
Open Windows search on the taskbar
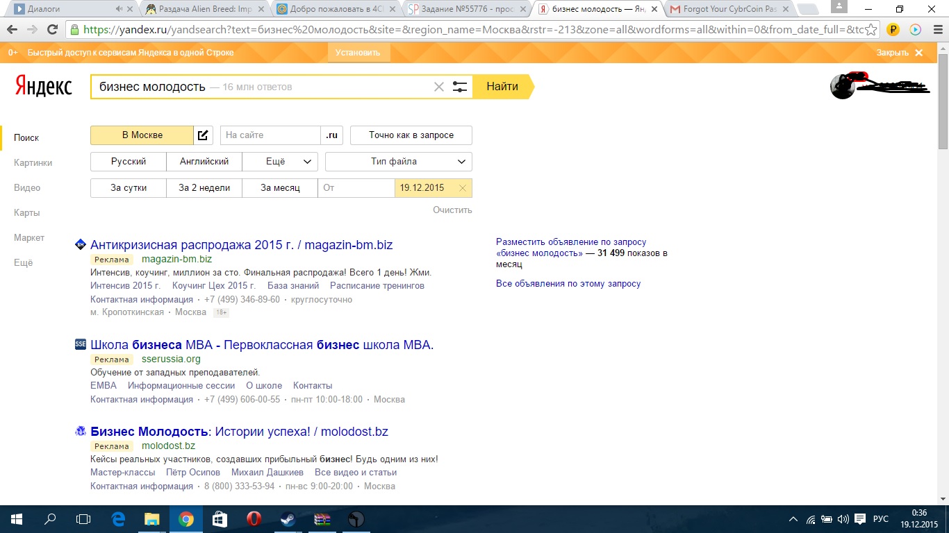pos(50,519)
